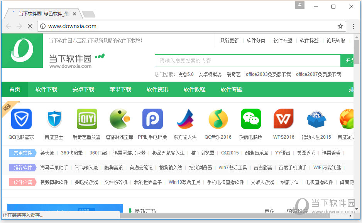Click the 论坛转贴 top link
Viewport: 362px width, 223px height.
click(x=336, y=40)
